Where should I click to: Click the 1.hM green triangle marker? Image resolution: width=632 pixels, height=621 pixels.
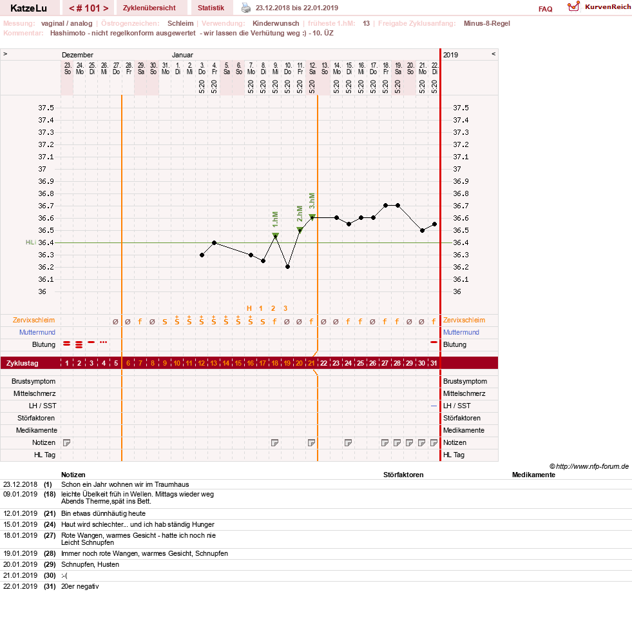(275, 235)
